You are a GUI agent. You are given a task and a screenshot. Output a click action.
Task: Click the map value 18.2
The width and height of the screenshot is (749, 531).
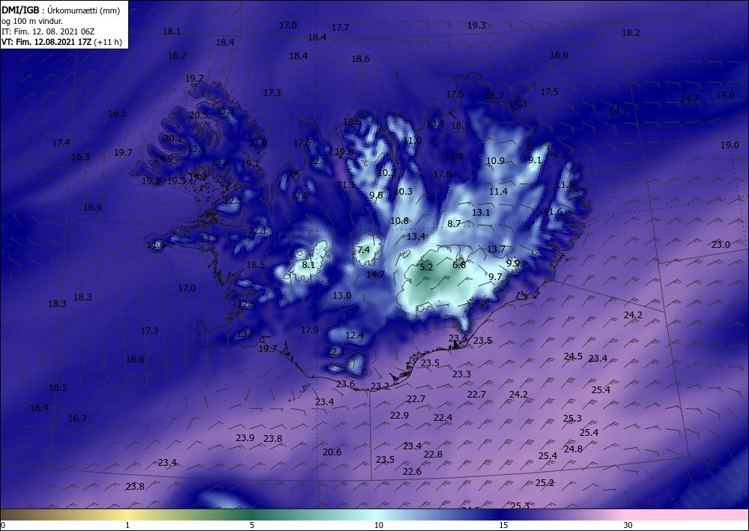[x=631, y=33]
